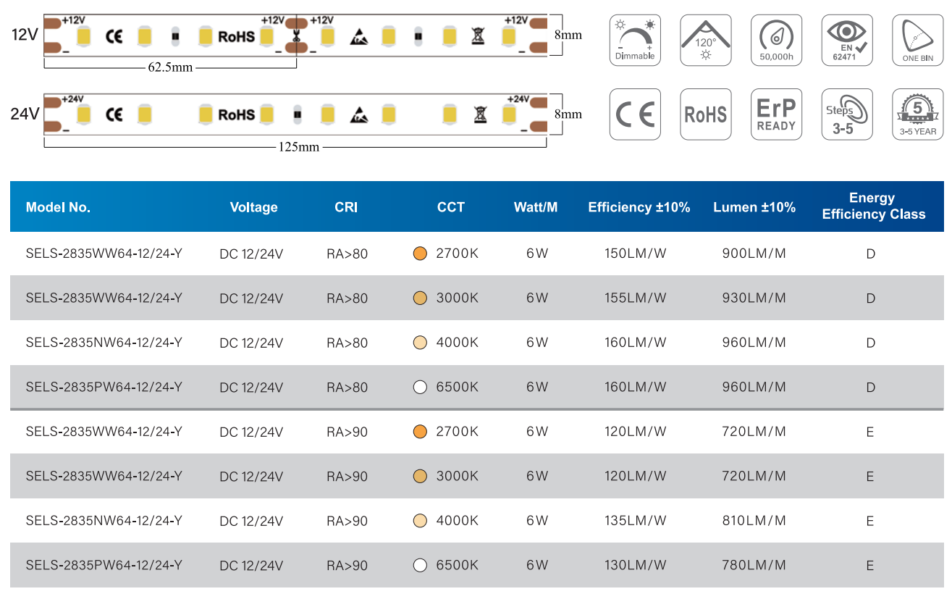
Task: Select the CRI column header
Action: click(346, 207)
